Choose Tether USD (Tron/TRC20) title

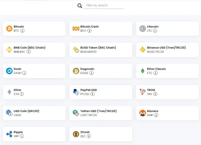coord(98,111)
